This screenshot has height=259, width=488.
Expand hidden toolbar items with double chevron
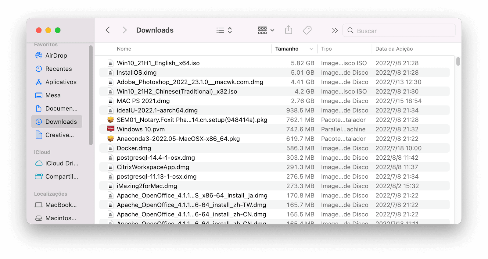click(x=335, y=30)
